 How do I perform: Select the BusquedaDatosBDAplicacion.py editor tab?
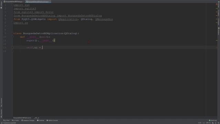tap(38, 1)
